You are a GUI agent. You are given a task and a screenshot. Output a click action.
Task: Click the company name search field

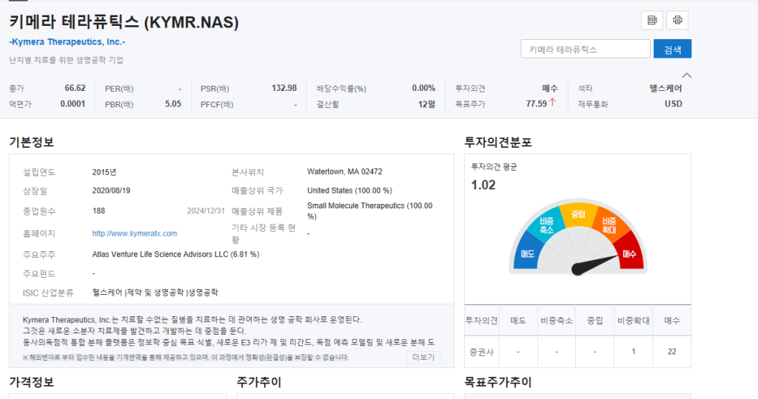(585, 49)
